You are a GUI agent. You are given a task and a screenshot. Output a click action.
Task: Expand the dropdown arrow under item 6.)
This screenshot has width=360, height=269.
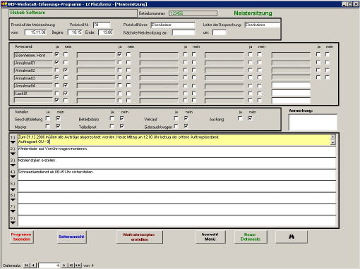tap(13, 200)
